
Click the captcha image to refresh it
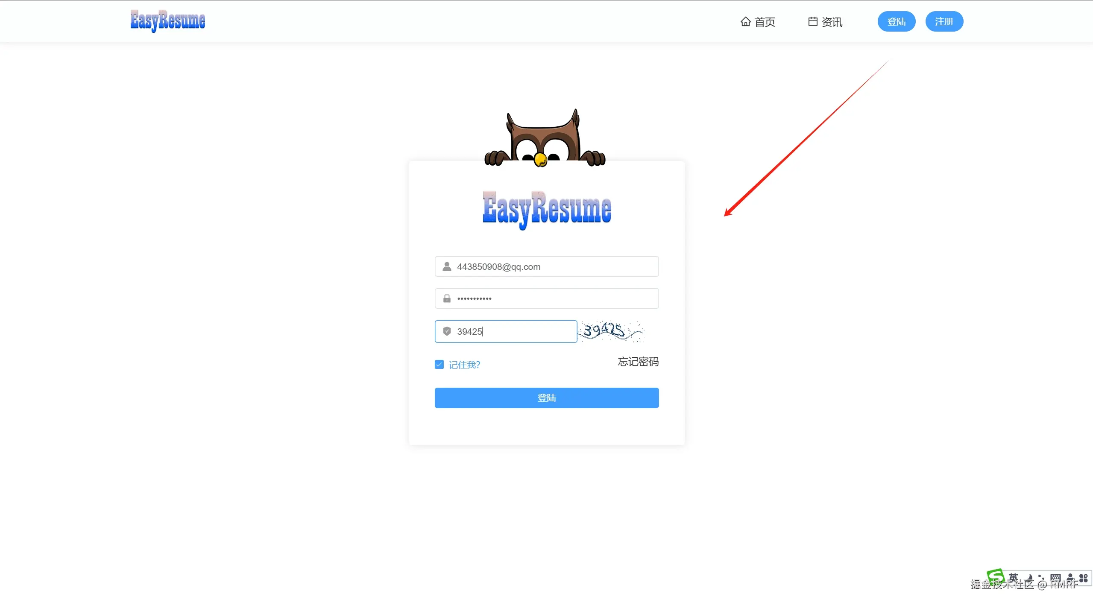(x=611, y=331)
